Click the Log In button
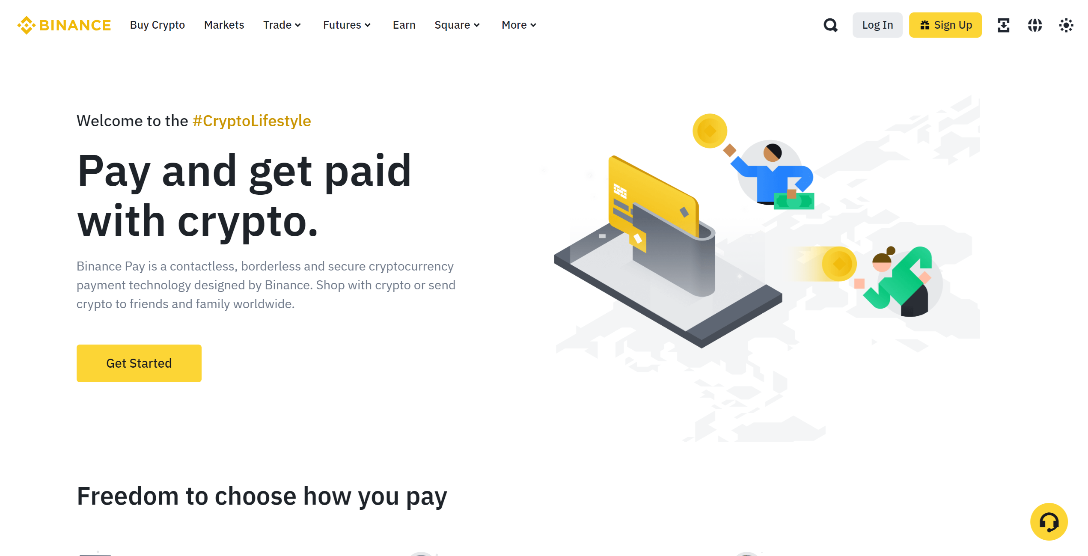Viewport: 1088px width, 556px height. (x=877, y=25)
